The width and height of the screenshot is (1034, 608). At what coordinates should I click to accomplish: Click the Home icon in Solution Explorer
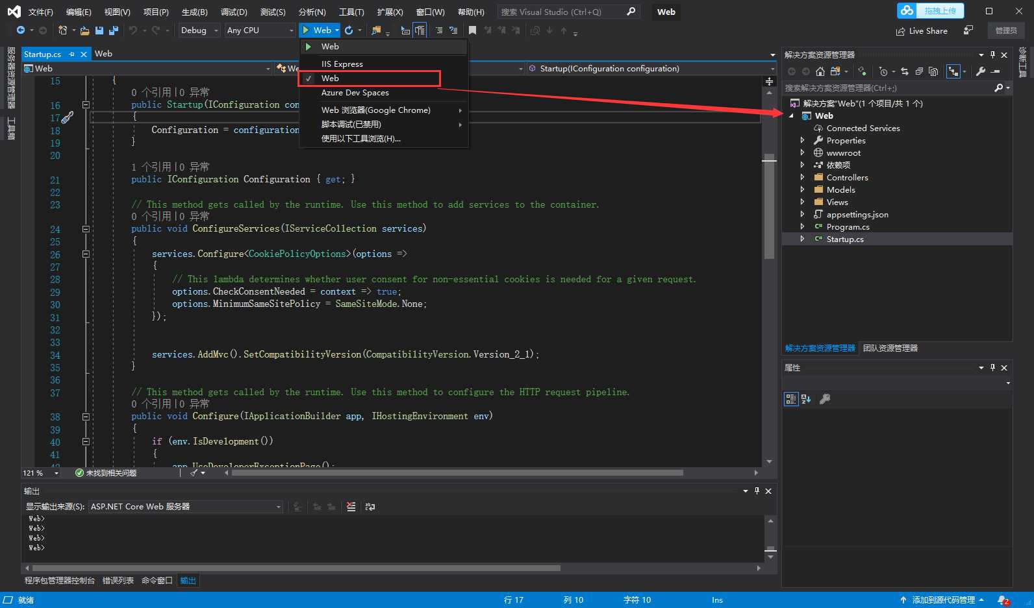point(820,71)
